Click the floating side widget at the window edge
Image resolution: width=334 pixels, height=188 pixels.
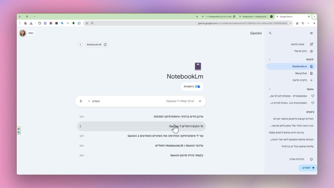coord(19,131)
